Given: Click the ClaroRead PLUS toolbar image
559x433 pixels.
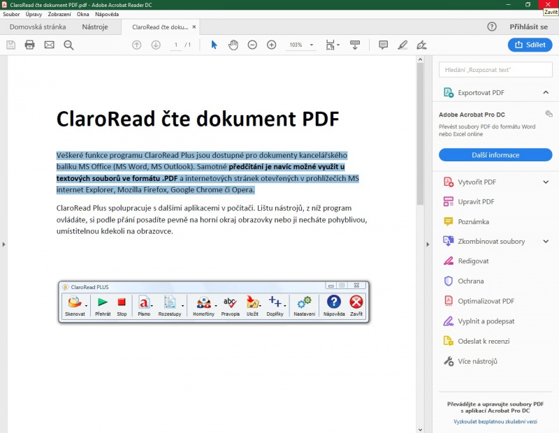Looking at the screenshot, I should [214, 302].
